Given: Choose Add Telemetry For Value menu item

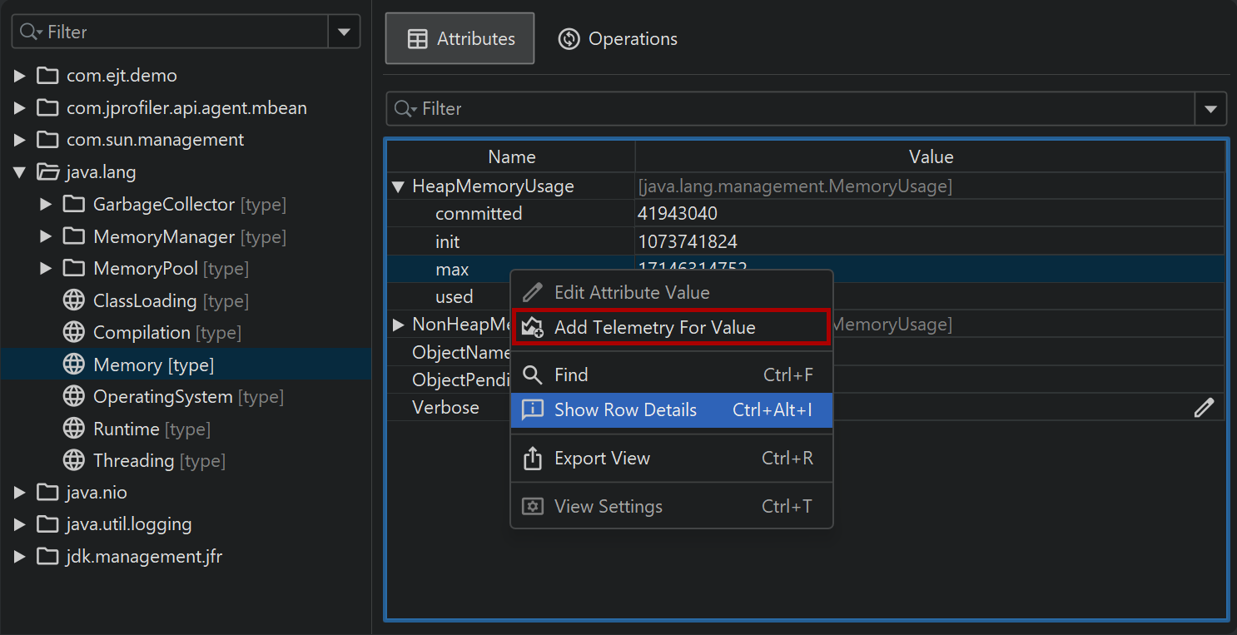Looking at the screenshot, I should [654, 328].
